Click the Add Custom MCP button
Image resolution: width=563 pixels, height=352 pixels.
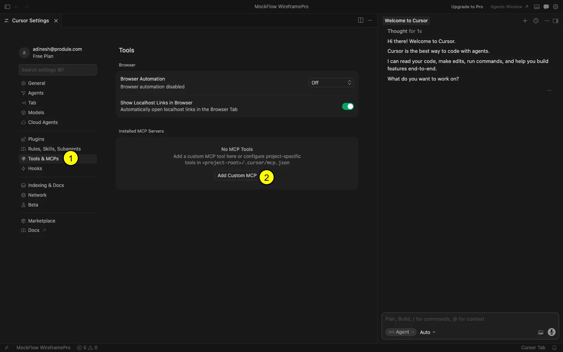pyautogui.click(x=237, y=176)
